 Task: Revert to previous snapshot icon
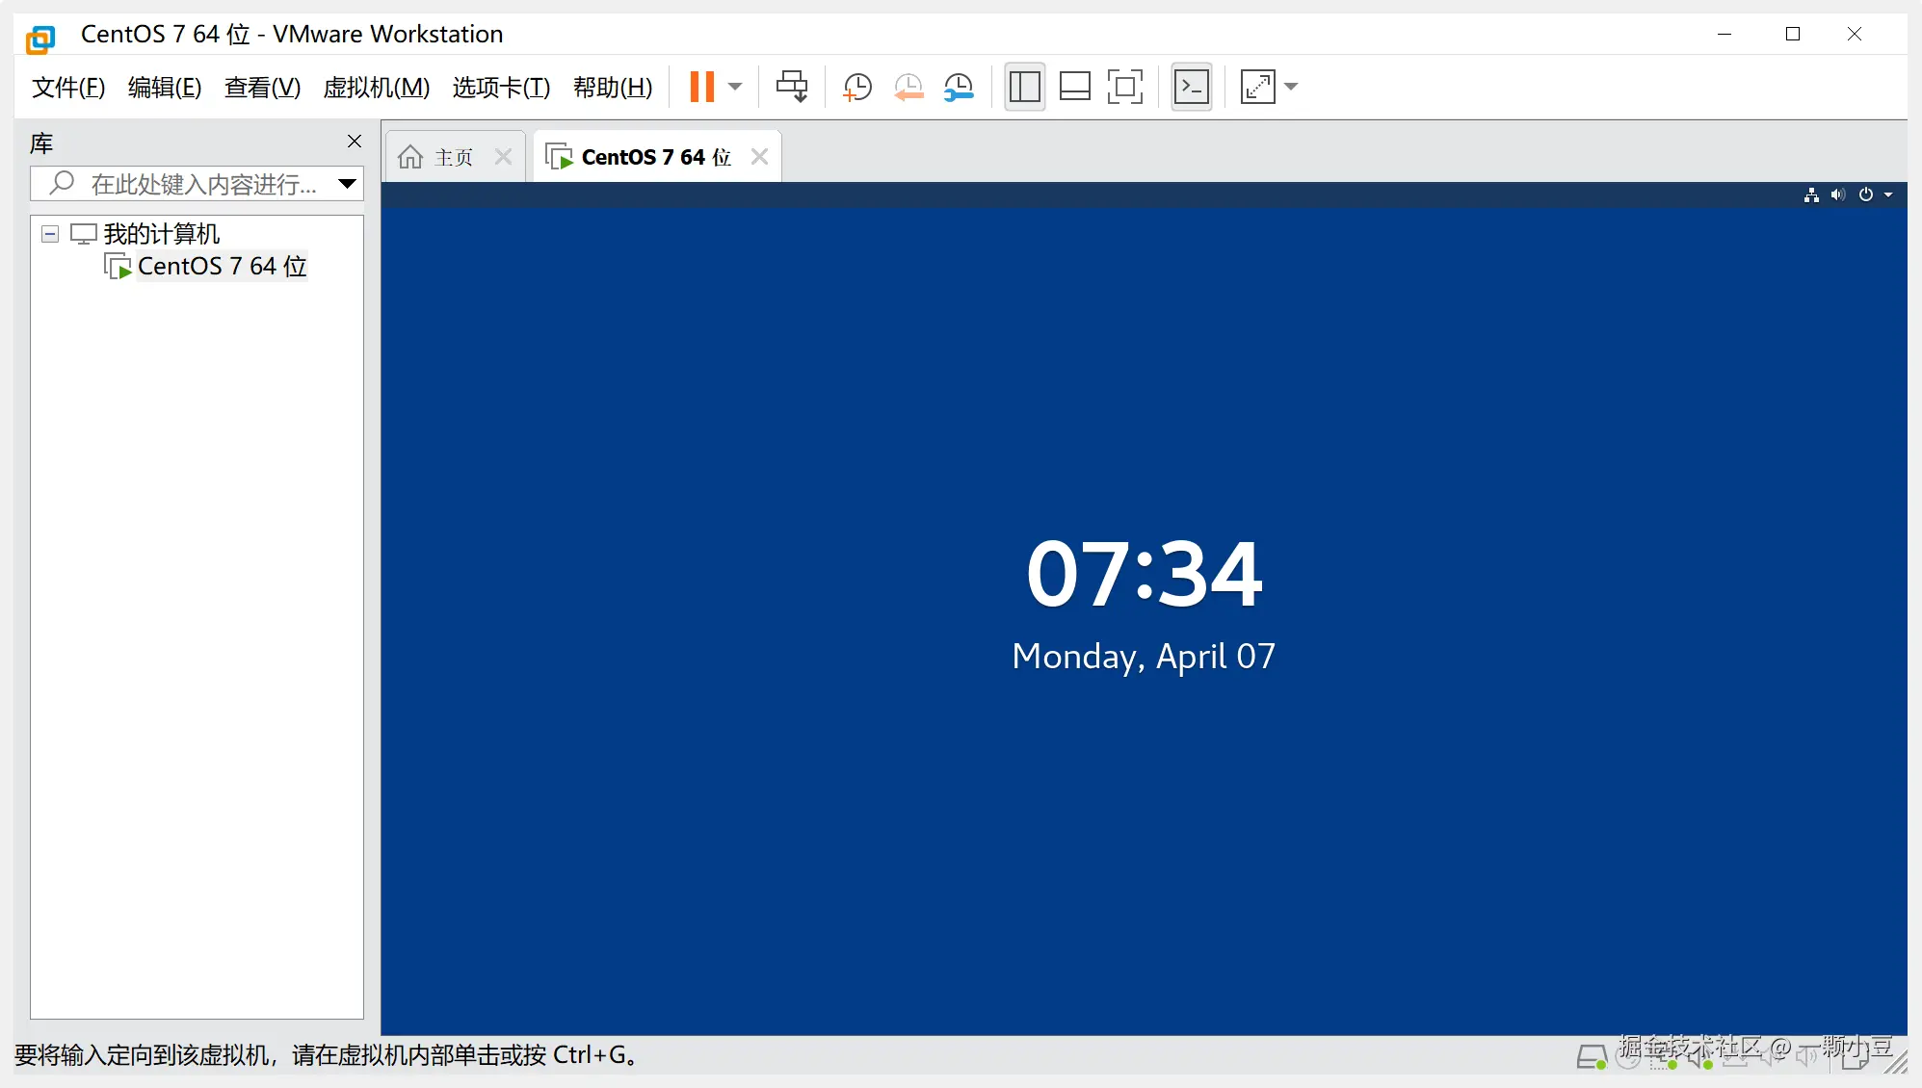tap(908, 87)
